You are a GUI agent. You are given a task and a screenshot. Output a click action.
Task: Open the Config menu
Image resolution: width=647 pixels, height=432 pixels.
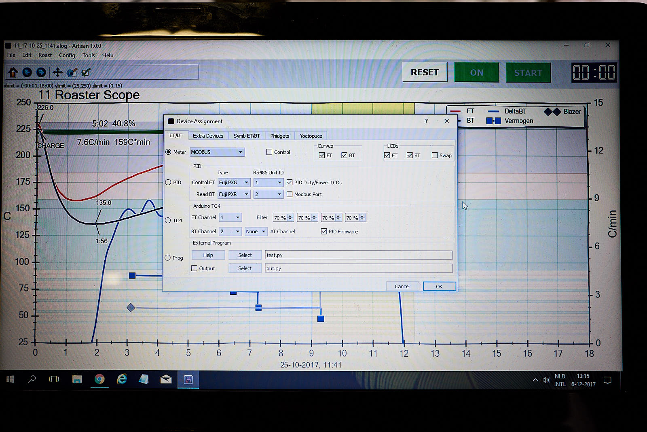pyautogui.click(x=67, y=55)
